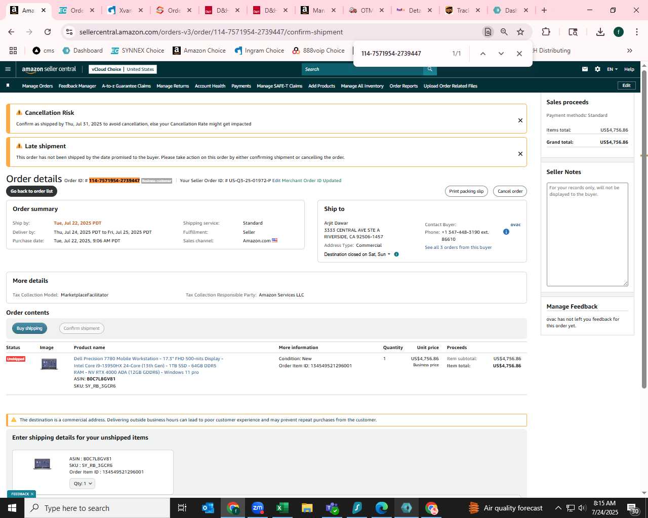Open Manage All Inventory menu item
Viewport: 648px width, 518px height.
362,86
